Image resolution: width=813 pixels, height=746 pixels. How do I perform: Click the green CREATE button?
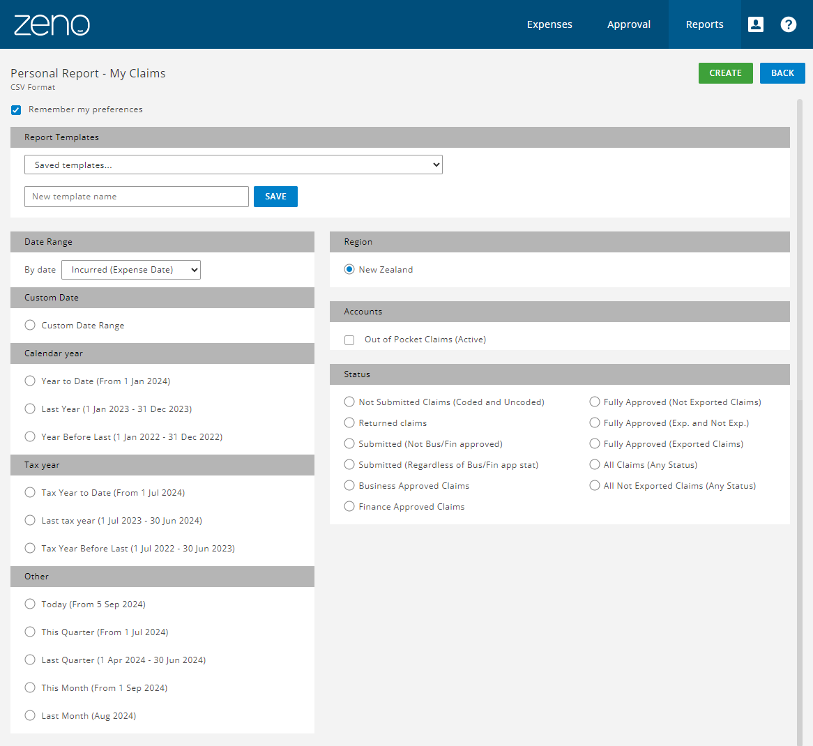coord(725,73)
